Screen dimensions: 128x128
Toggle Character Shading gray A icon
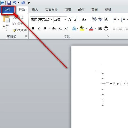100,28
